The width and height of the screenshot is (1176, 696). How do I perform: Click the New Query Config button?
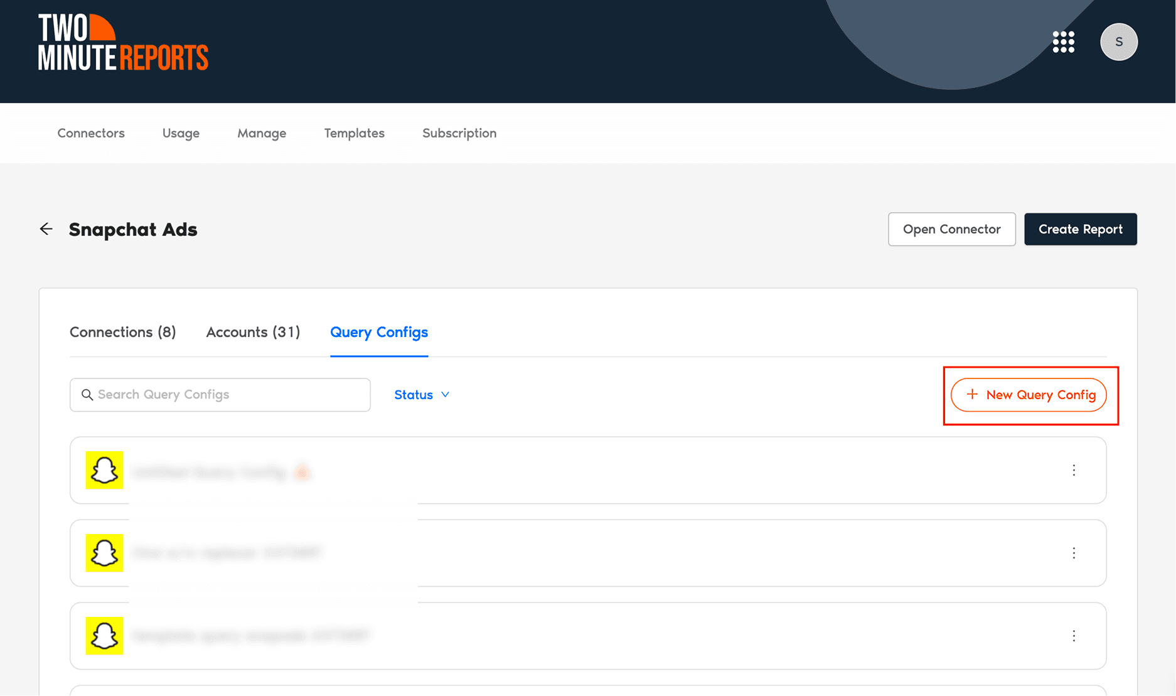tap(1029, 395)
